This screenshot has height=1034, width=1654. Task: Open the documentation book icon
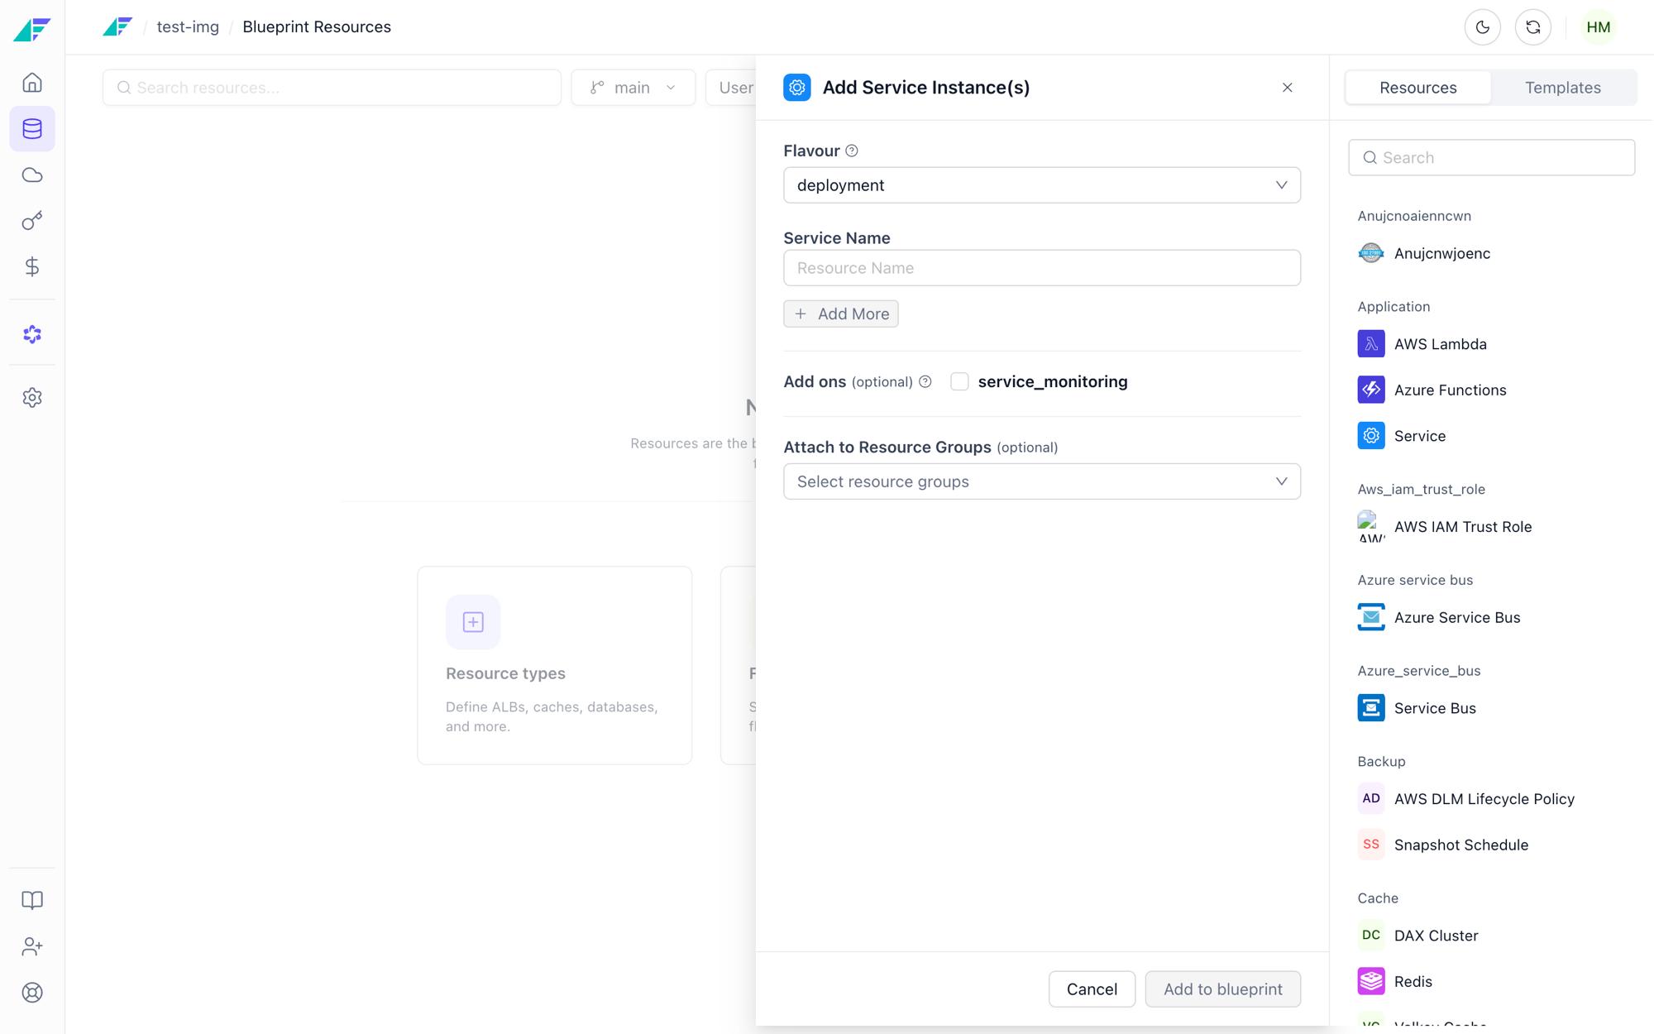coord(32,900)
